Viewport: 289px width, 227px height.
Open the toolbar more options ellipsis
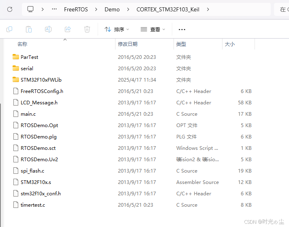[182, 30]
